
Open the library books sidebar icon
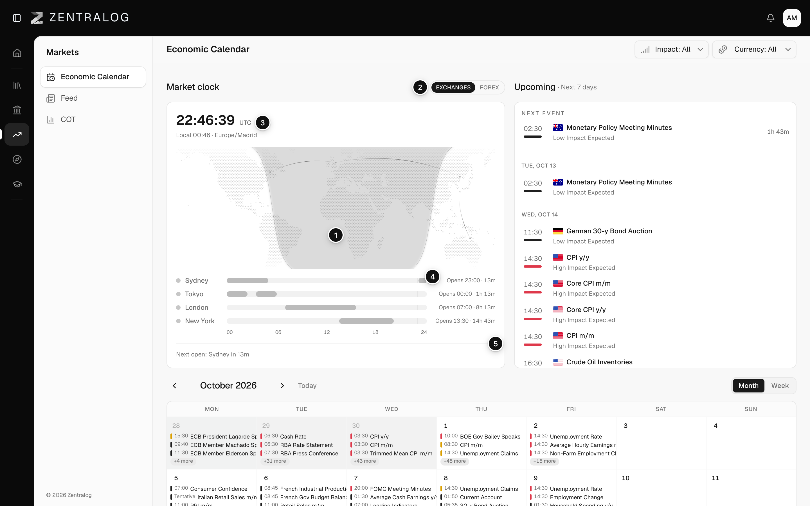pyautogui.click(x=17, y=85)
